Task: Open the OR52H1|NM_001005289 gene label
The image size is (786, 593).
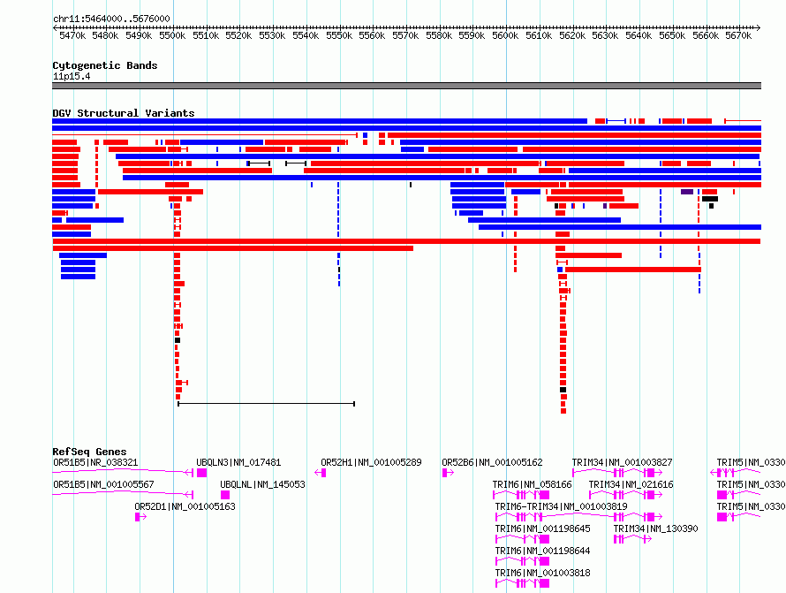Action: click(371, 462)
